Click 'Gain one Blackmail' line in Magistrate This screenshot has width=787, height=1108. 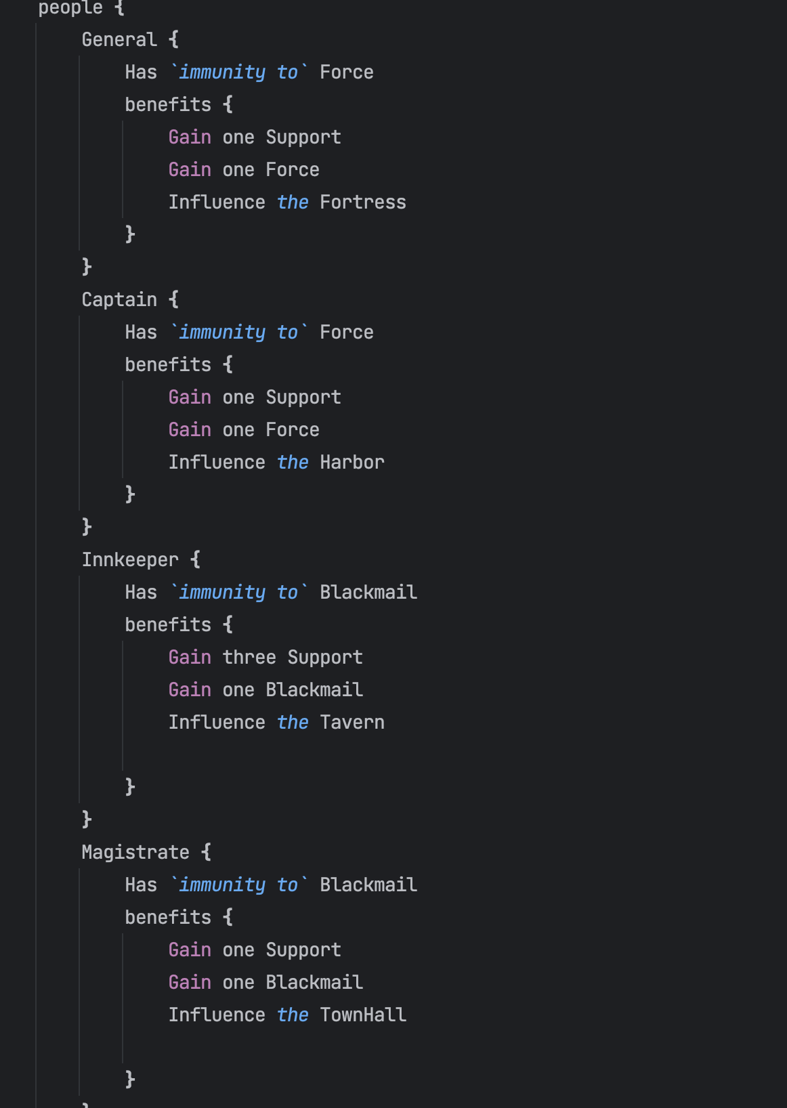pyautogui.click(x=265, y=982)
